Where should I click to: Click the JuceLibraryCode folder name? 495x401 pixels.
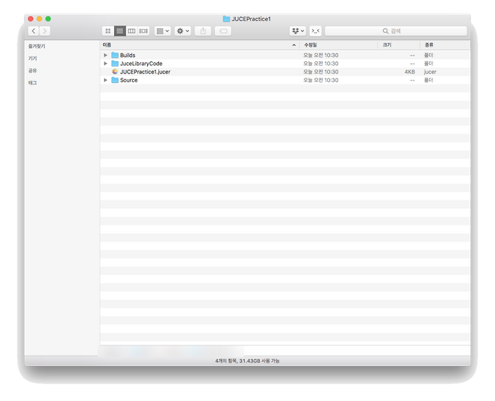click(x=141, y=63)
